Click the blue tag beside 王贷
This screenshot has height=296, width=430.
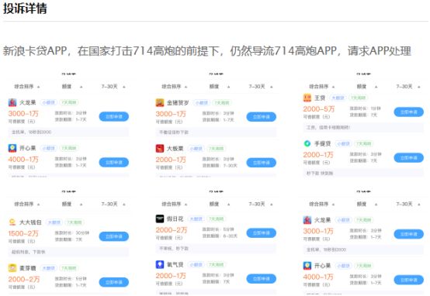[x=338, y=98]
